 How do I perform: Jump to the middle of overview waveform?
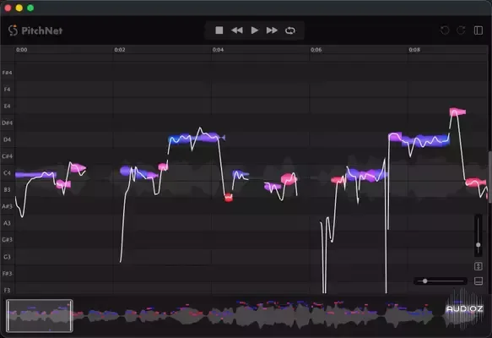pos(246,315)
